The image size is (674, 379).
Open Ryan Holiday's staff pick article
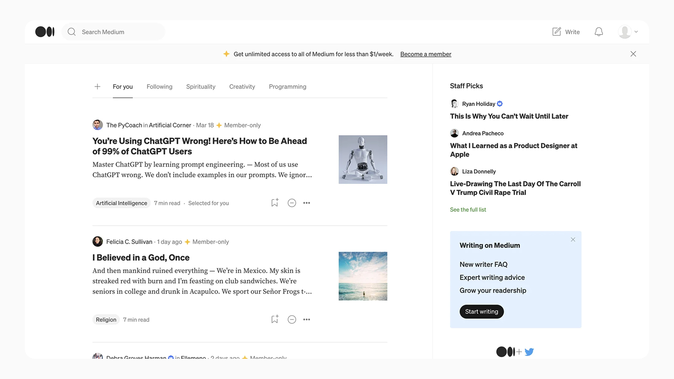tap(509, 116)
